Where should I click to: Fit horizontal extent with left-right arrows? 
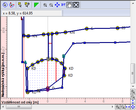(x=128, y=107)
